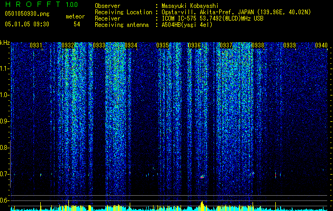Click the red meteor echo near 0936
Viewport: 333px width, 211px height.
[202, 177]
